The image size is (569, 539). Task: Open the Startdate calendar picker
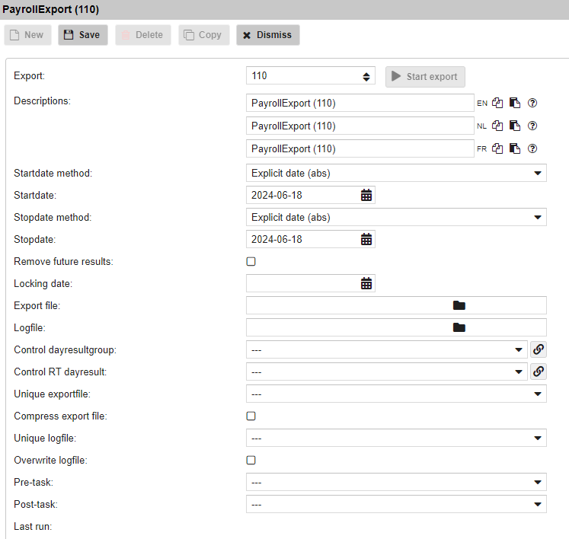(366, 196)
